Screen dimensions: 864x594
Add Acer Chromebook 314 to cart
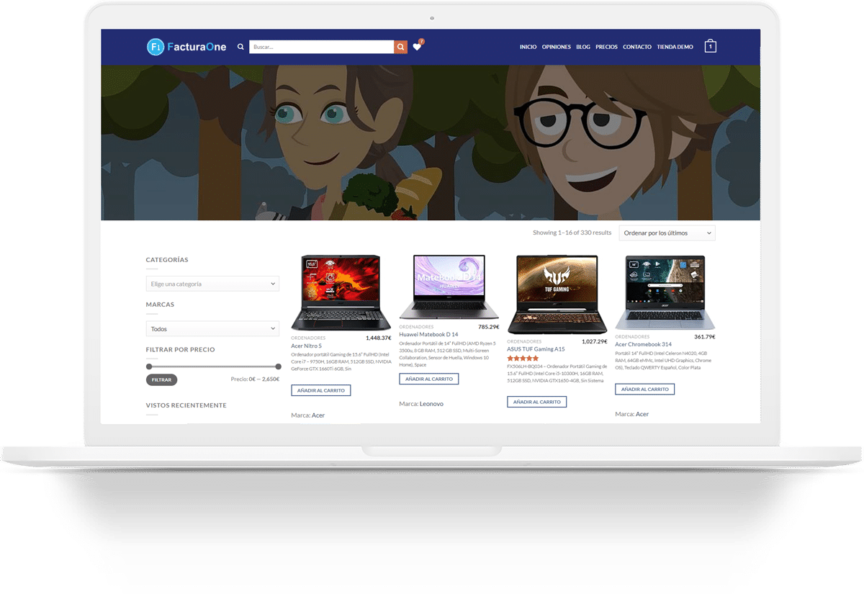point(644,389)
